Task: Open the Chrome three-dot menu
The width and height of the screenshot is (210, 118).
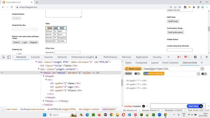Action: click(207, 7)
